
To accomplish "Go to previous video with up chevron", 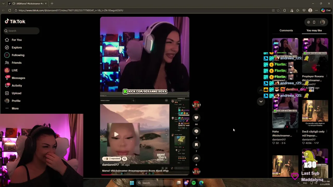I will [261, 90].
